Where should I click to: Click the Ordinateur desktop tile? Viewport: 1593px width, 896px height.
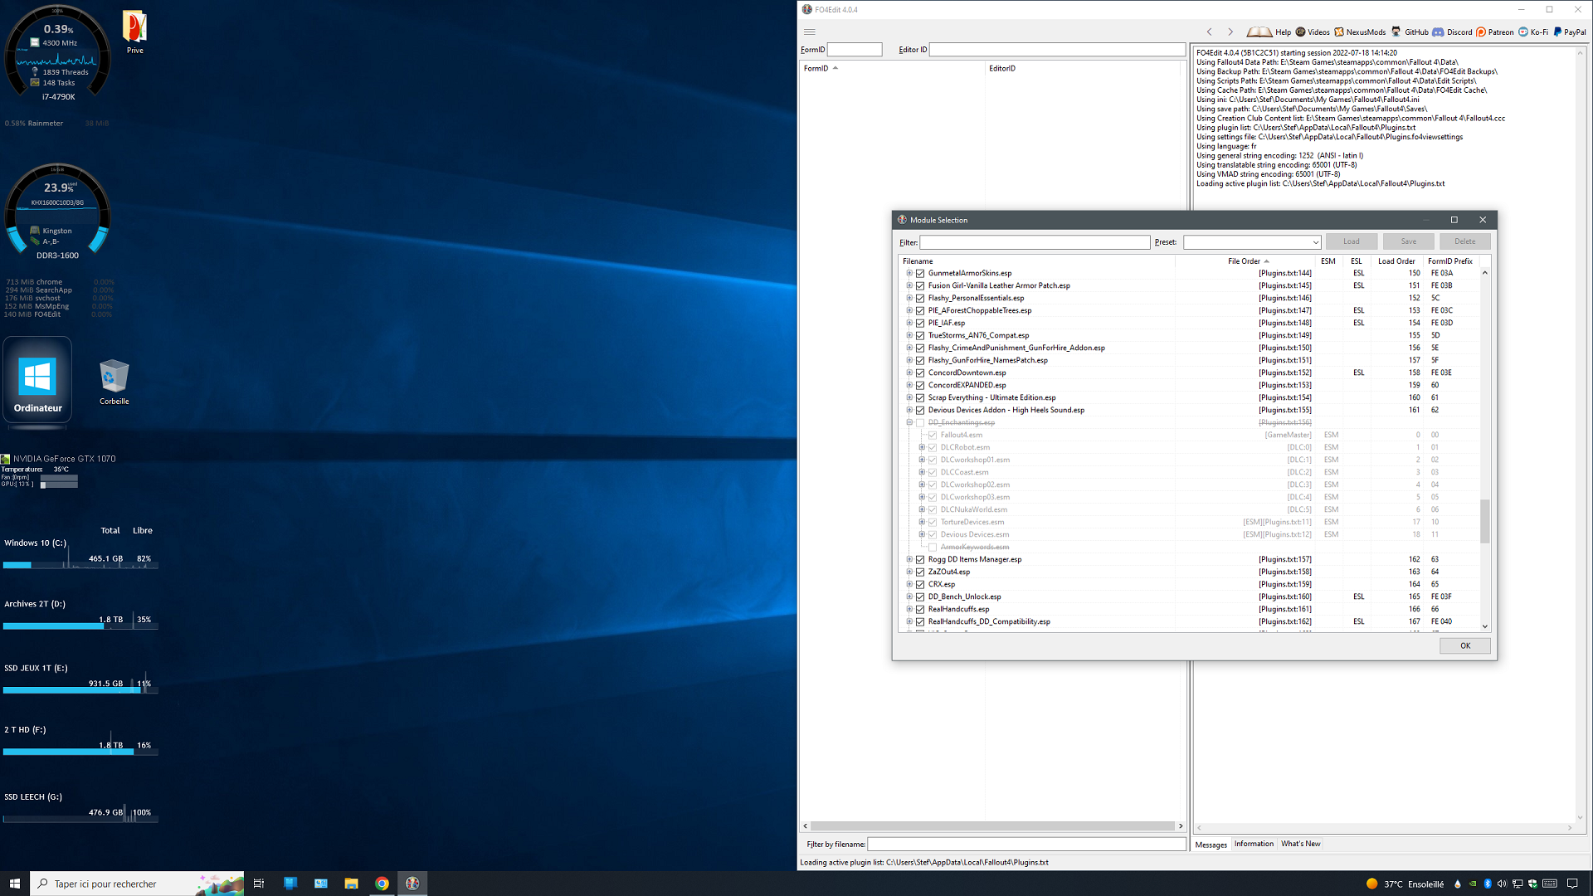[37, 382]
